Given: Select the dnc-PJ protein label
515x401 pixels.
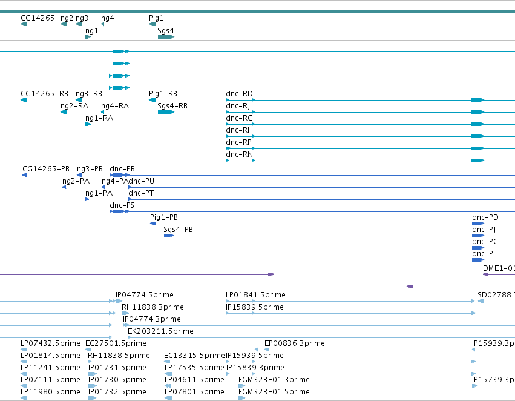Looking at the screenshot, I should (484, 230).
